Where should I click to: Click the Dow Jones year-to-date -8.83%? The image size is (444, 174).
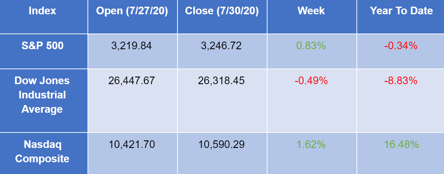401,81
